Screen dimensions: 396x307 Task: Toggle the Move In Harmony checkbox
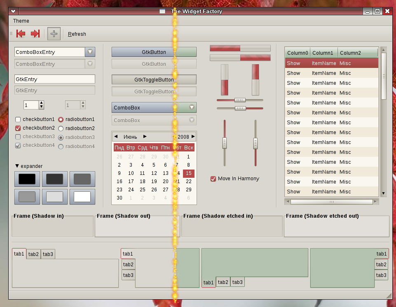click(x=213, y=179)
